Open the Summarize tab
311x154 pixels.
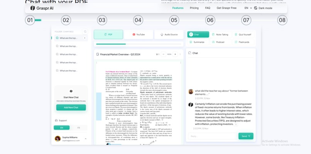click(198, 42)
